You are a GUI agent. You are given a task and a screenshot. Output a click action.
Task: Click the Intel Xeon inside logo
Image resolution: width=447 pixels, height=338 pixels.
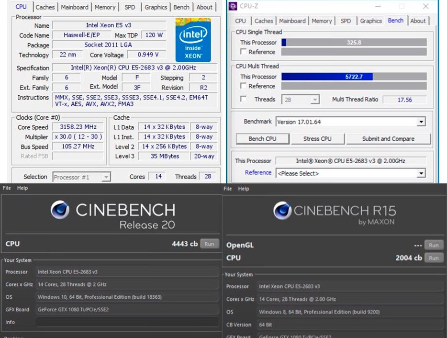click(193, 40)
